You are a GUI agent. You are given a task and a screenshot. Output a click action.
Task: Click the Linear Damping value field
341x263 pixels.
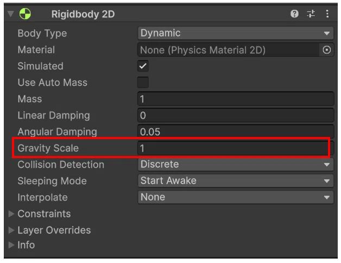236,115
